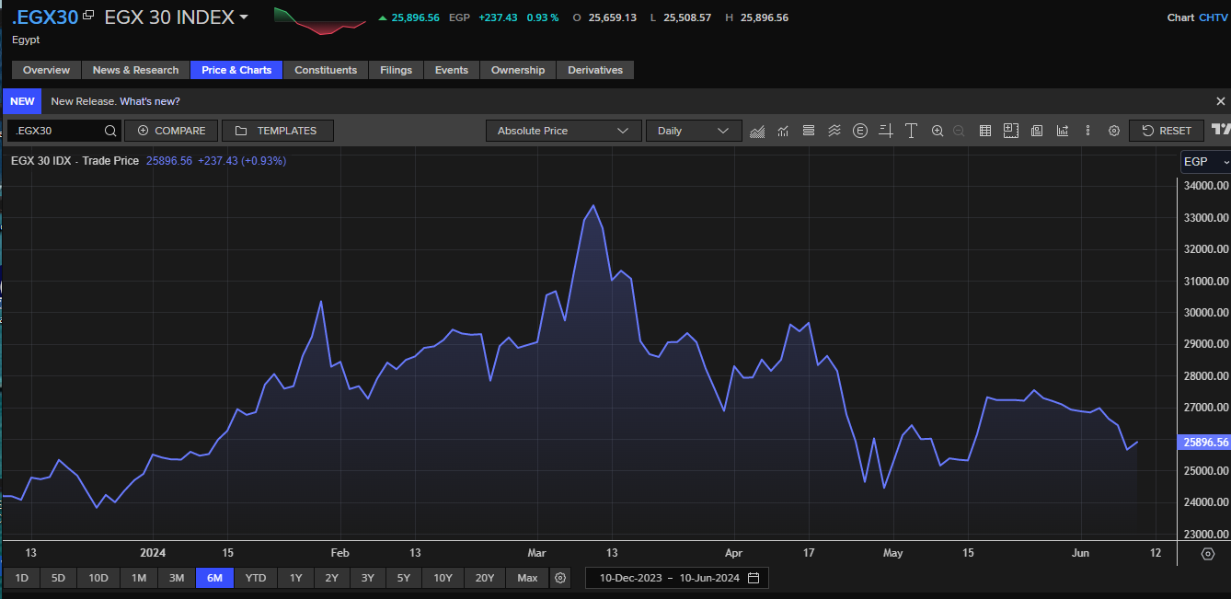Click the COMPARE button
1231x599 pixels.
click(171, 131)
